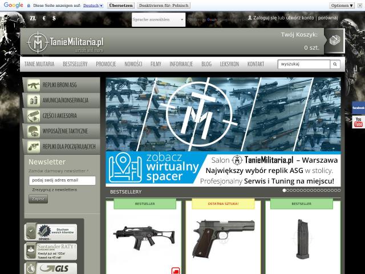Image resolution: width=365 pixels, height=274 pixels.
Task: Switch currency to euro
Action: [x=44, y=18]
